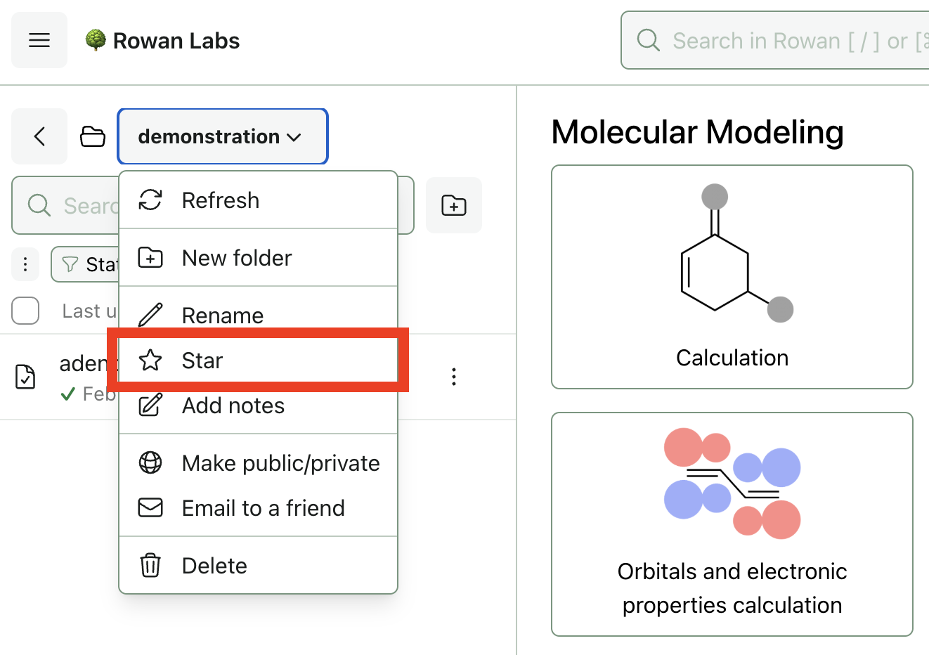Open the Calculation workflow card
929x655 pixels.
(x=732, y=277)
